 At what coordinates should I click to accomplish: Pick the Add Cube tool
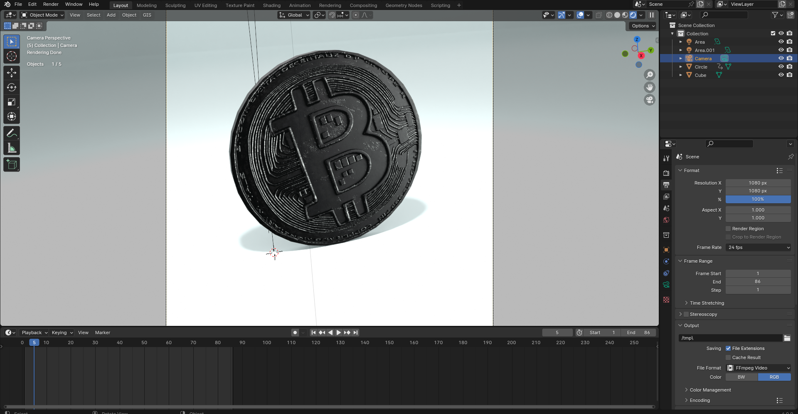coord(12,165)
